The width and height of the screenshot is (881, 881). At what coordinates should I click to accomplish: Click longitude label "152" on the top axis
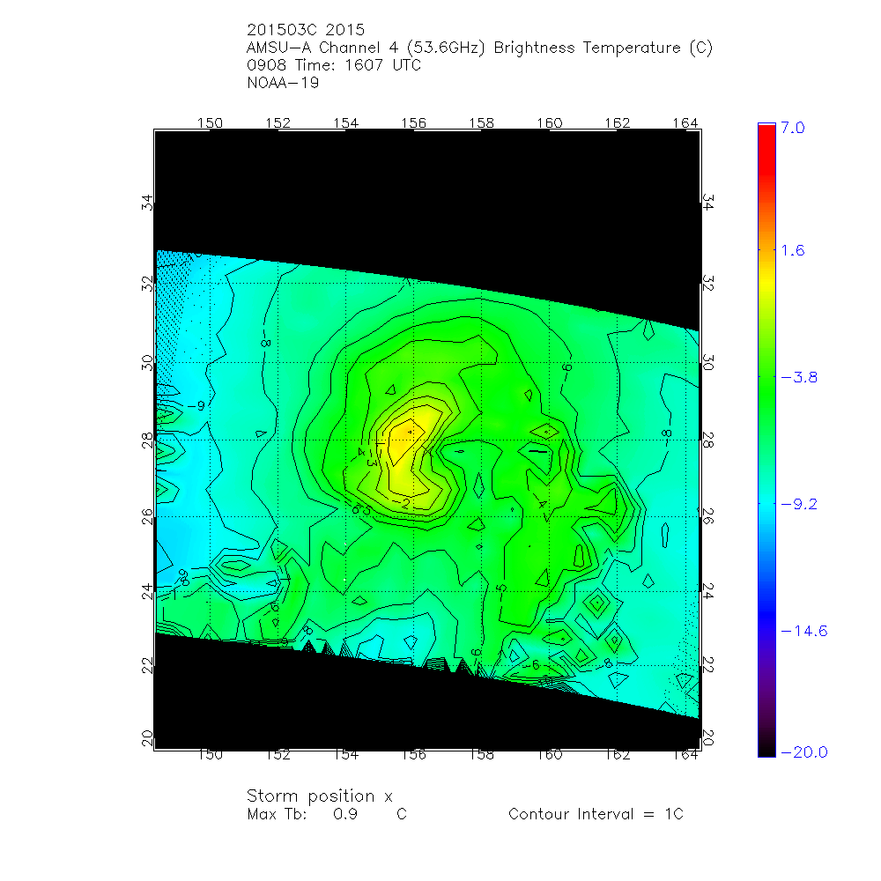278,123
